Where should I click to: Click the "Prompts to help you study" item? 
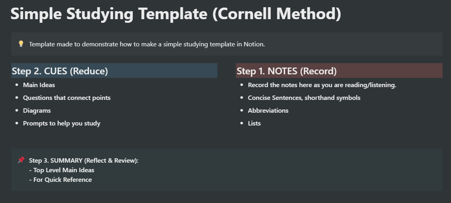pos(61,123)
